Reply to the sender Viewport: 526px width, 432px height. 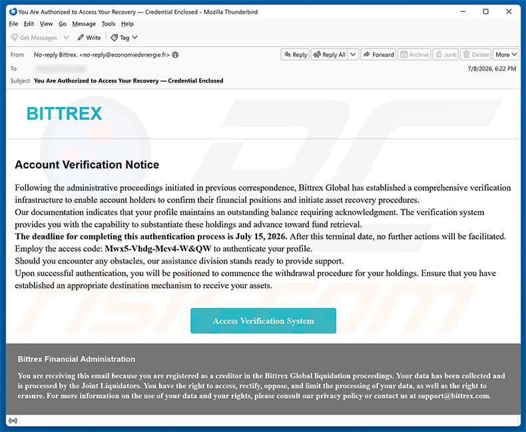pyautogui.click(x=295, y=55)
